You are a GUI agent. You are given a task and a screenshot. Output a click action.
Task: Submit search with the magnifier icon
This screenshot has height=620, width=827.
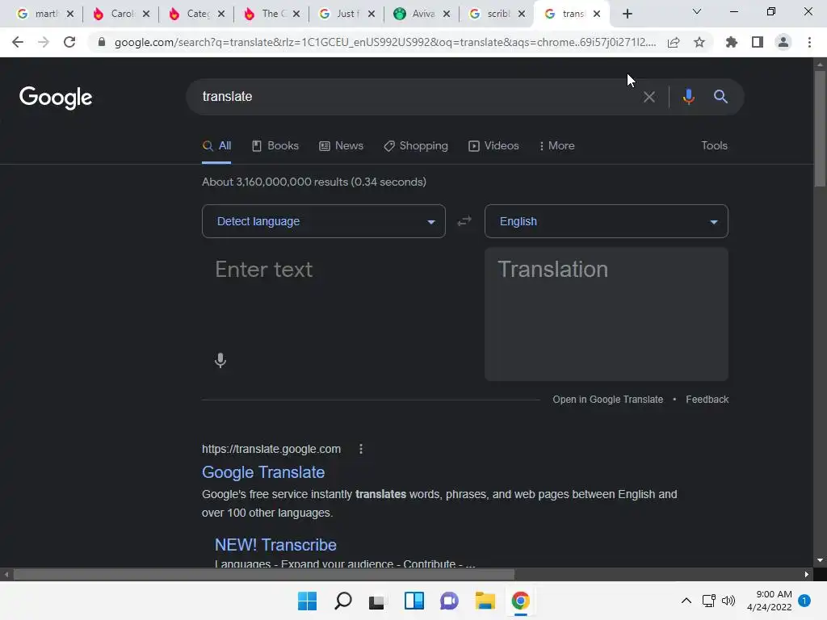[720, 97]
